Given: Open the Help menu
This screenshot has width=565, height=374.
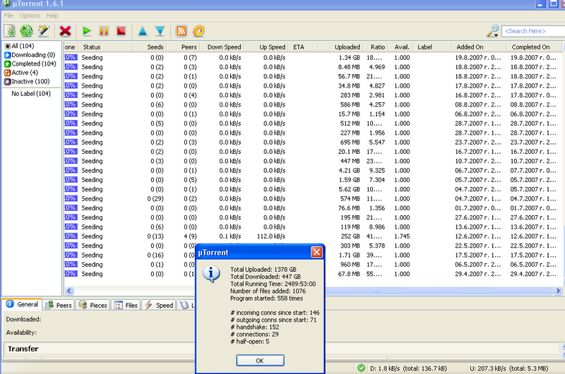Looking at the screenshot, I should tap(52, 16).
